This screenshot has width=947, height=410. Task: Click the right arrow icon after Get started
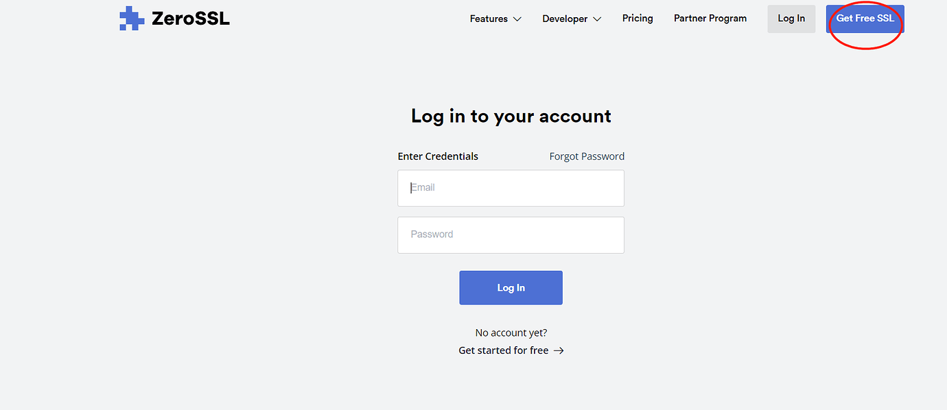[559, 350]
